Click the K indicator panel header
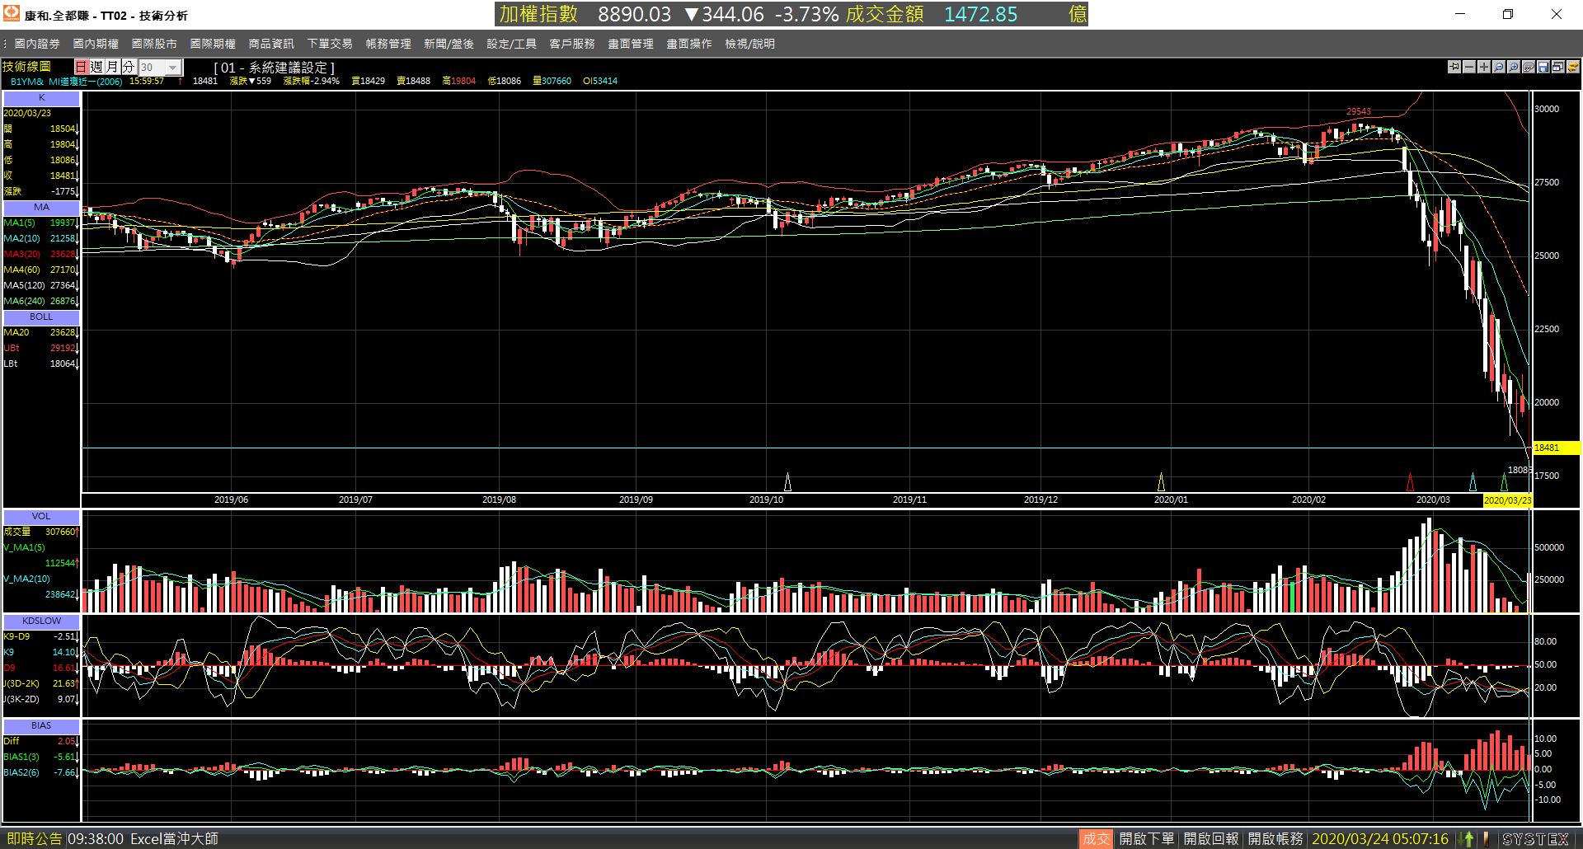The height and width of the screenshot is (849, 1583). 41,98
